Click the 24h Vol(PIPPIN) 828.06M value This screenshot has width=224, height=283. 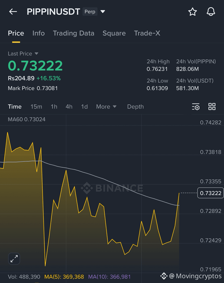[x=187, y=69]
